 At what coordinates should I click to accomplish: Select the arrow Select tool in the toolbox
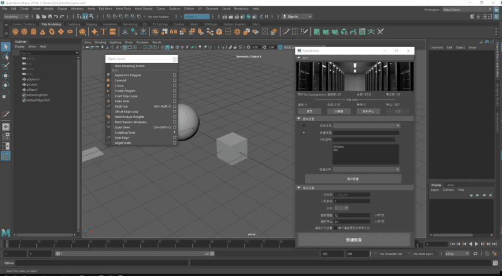5,47
